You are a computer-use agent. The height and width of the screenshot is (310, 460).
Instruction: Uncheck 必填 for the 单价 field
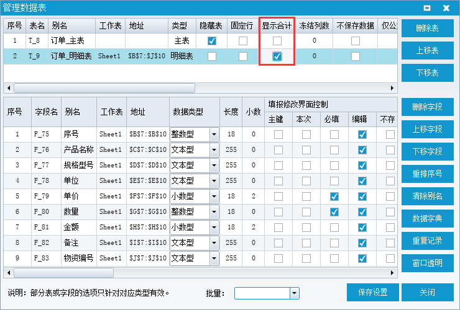click(x=334, y=197)
